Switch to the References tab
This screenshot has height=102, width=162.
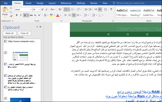66,3
